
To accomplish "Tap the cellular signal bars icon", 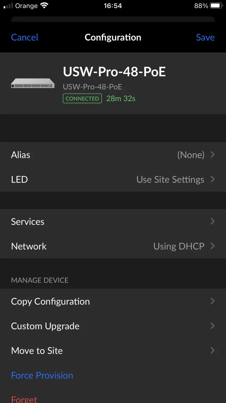I will pos(8,6).
